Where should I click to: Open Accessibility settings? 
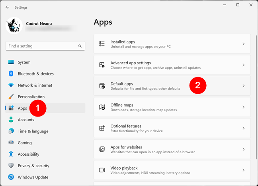coord(45,154)
